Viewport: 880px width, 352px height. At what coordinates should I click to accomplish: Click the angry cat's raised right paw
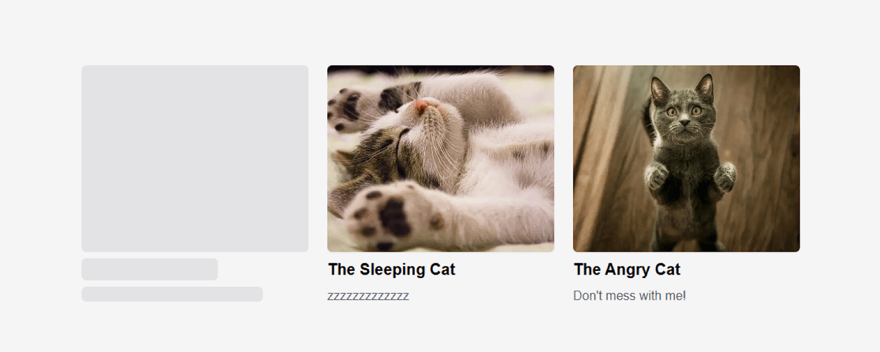point(725,177)
